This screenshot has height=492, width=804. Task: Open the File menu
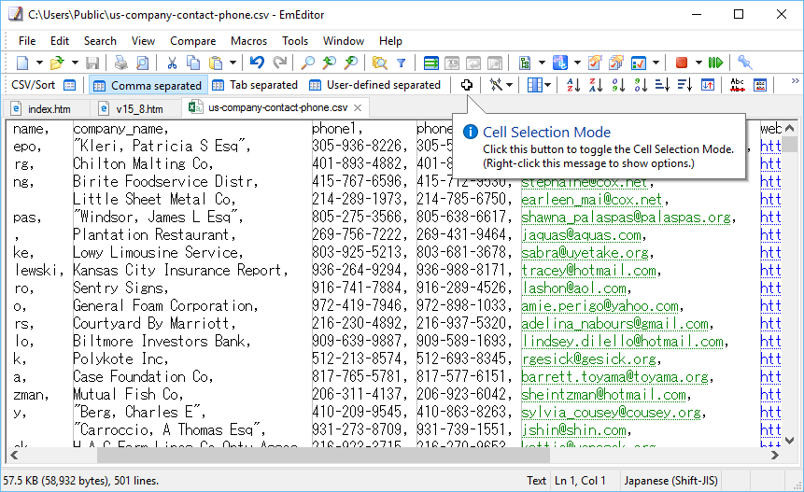point(27,41)
